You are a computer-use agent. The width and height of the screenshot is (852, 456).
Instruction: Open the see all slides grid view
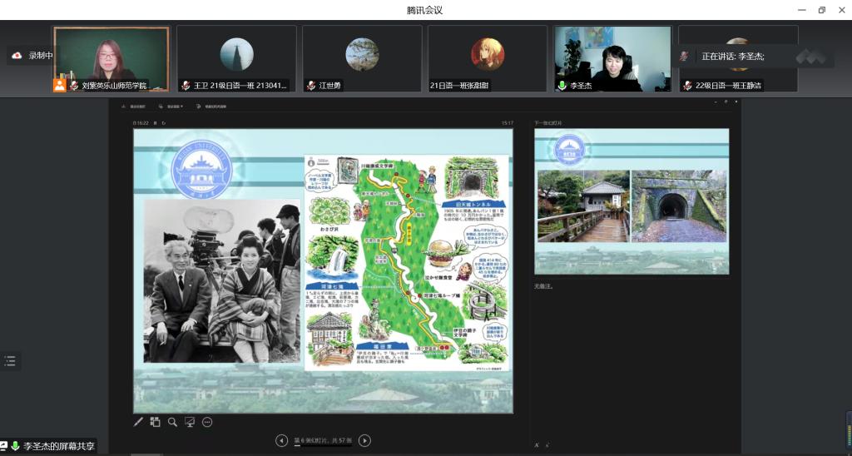point(155,422)
